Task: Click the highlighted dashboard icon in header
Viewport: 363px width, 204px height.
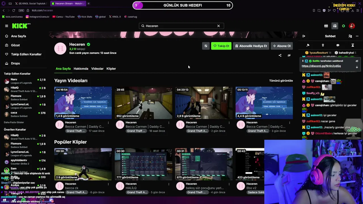Action: [x=335, y=26]
